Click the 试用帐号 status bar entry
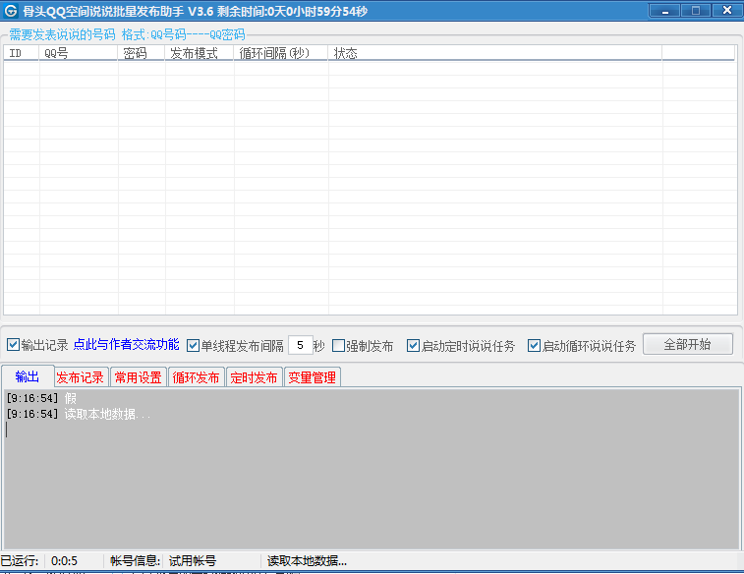This screenshot has height=574, width=744. click(x=193, y=560)
